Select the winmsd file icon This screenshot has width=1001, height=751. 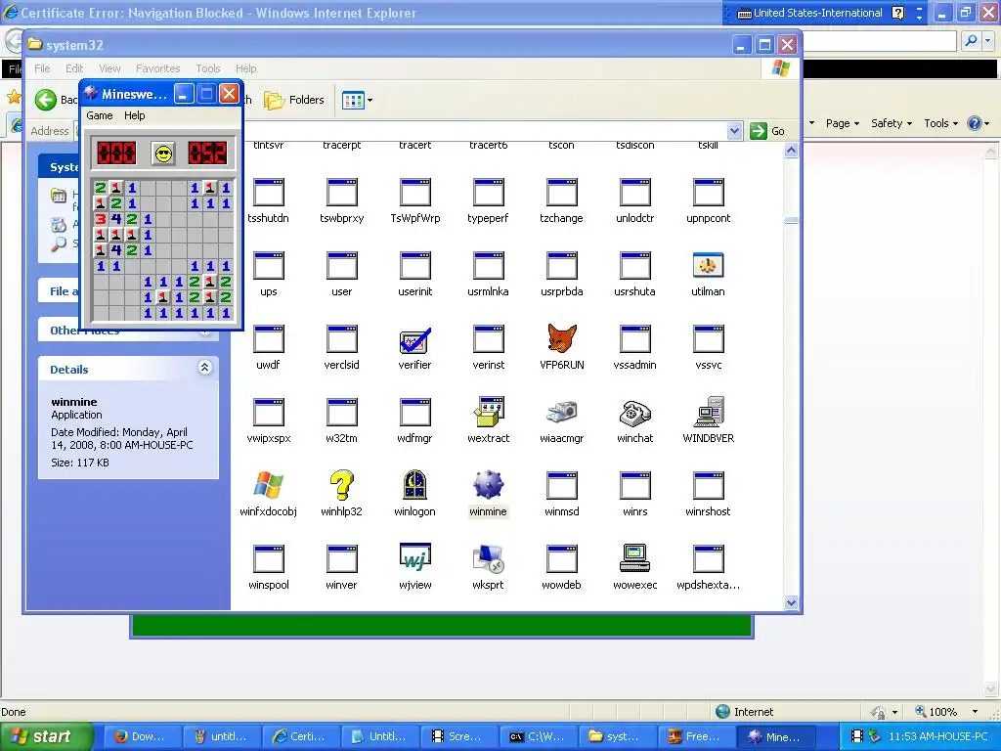pos(562,486)
